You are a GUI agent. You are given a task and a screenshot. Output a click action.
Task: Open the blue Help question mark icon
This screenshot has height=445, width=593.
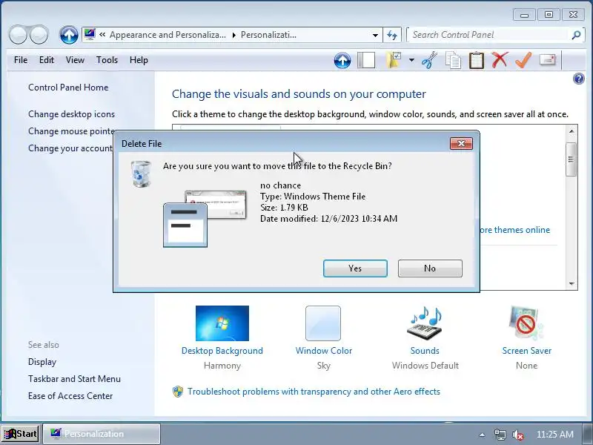tap(579, 79)
